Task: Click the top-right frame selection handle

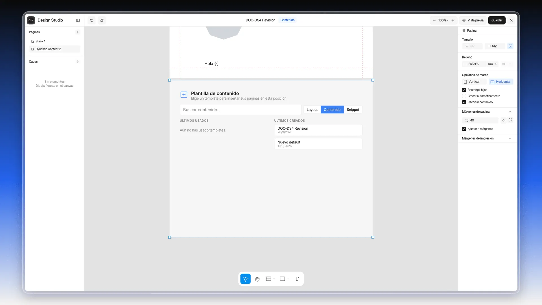Action: (373, 80)
